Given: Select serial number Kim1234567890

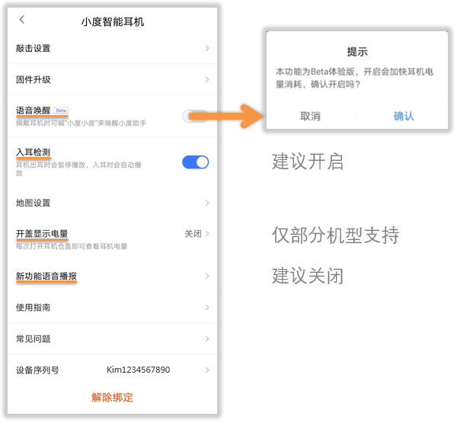Looking at the screenshot, I should [x=138, y=370].
